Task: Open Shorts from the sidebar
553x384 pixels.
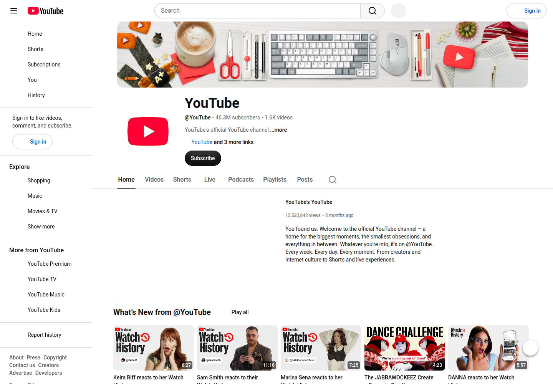Action: (46, 49)
